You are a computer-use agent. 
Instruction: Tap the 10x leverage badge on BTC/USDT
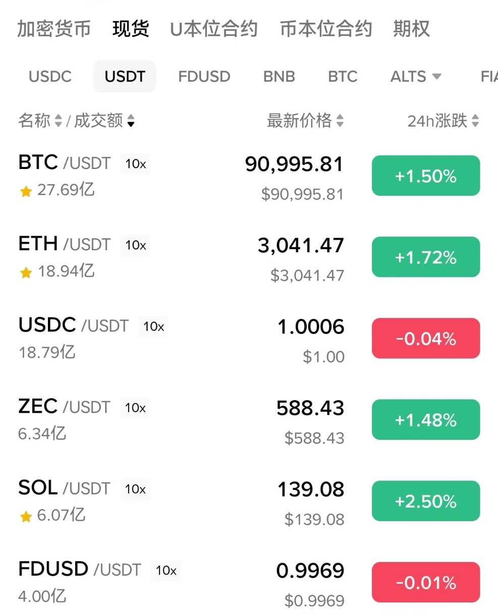point(135,164)
